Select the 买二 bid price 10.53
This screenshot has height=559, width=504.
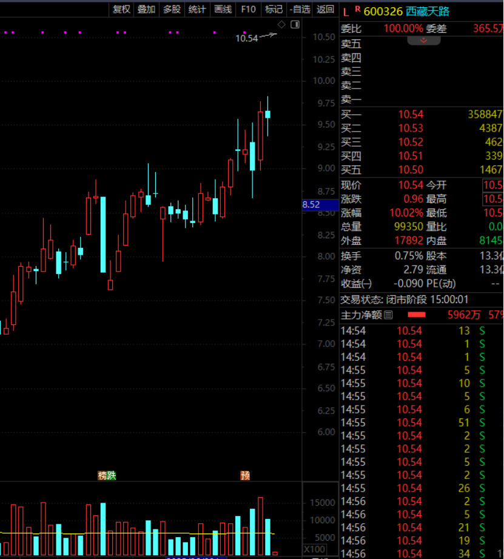tap(411, 128)
